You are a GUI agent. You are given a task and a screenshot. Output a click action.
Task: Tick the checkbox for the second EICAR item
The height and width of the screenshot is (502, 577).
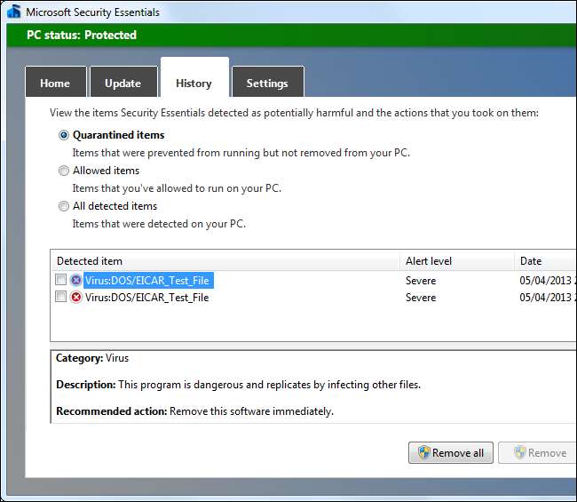pos(60,298)
